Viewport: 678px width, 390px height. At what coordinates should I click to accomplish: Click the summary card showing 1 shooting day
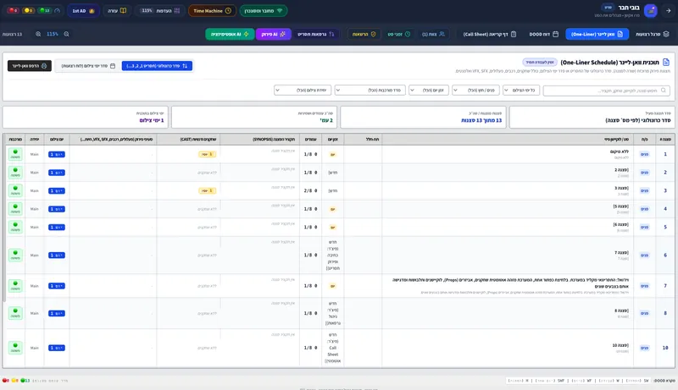86,117
